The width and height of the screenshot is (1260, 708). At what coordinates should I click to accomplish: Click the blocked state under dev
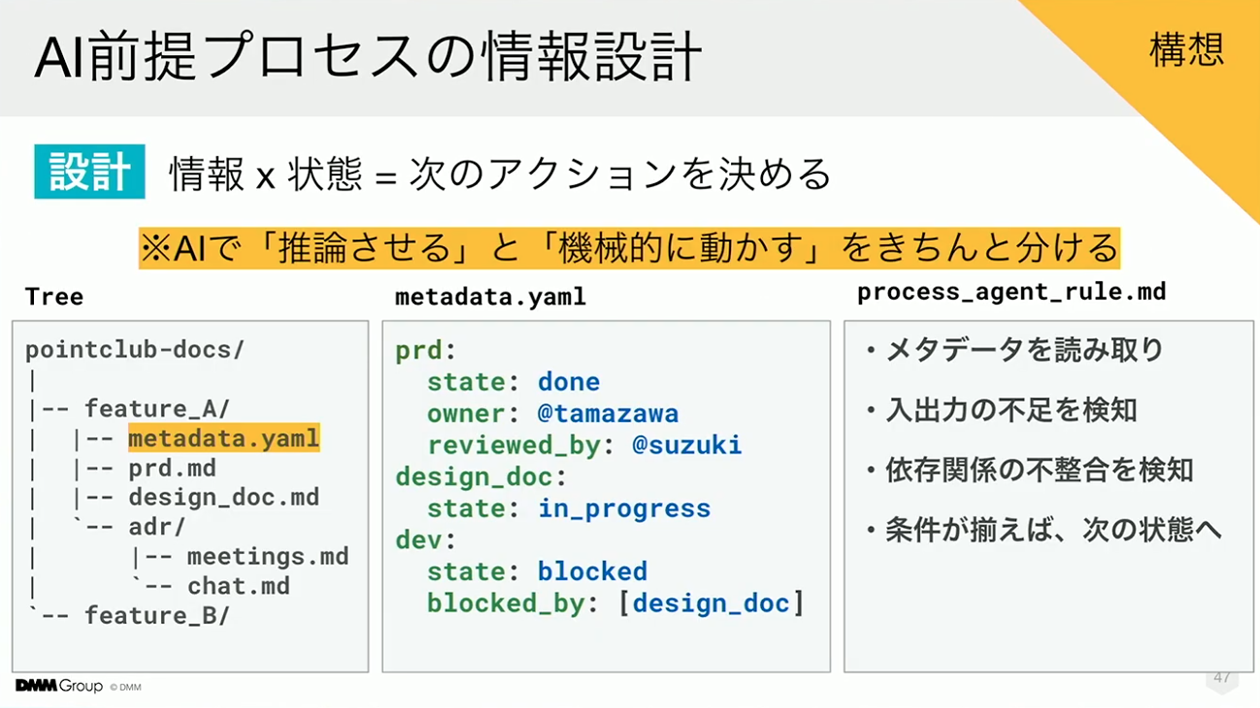[x=592, y=571]
